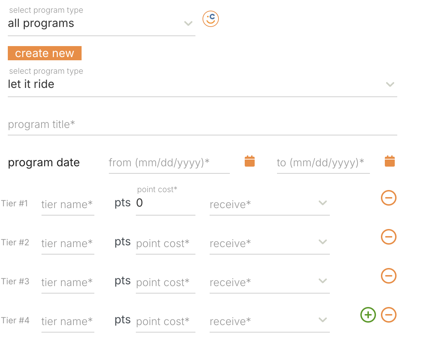Remove Tier #2 with the minus icon
432x346 pixels.
pos(388,237)
